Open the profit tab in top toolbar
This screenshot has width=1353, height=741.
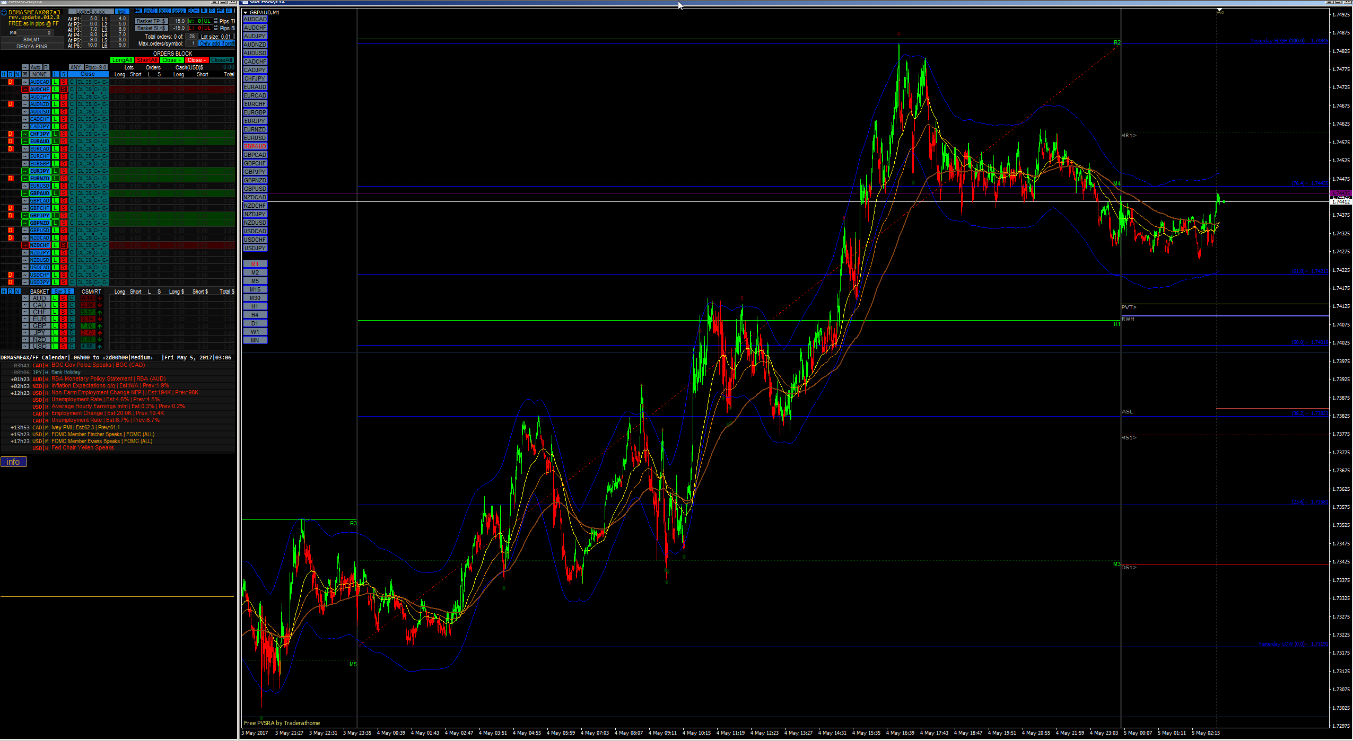coord(150,11)
